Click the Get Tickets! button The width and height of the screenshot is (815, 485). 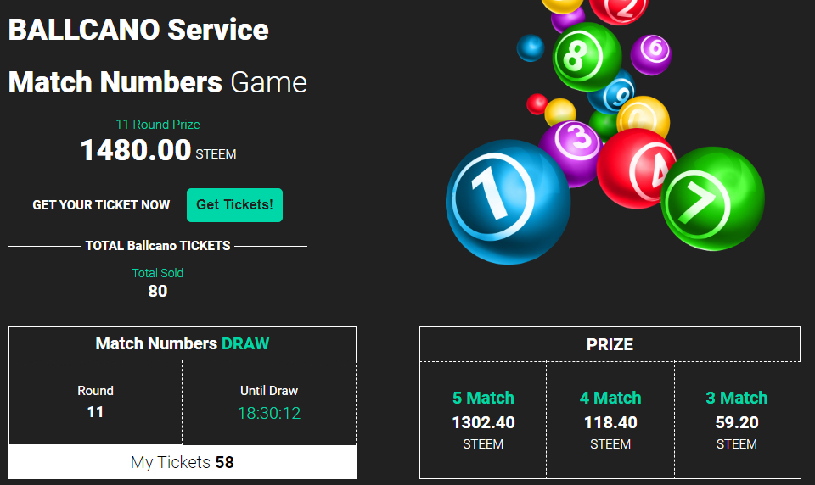[x=234, y=205]
